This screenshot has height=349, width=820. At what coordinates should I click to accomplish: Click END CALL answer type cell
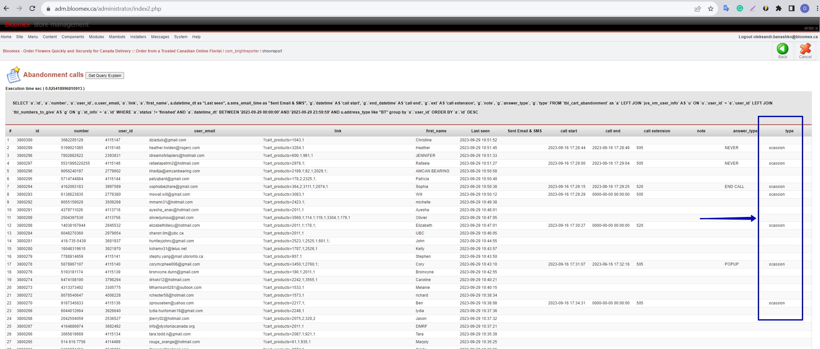click(735, 187)
